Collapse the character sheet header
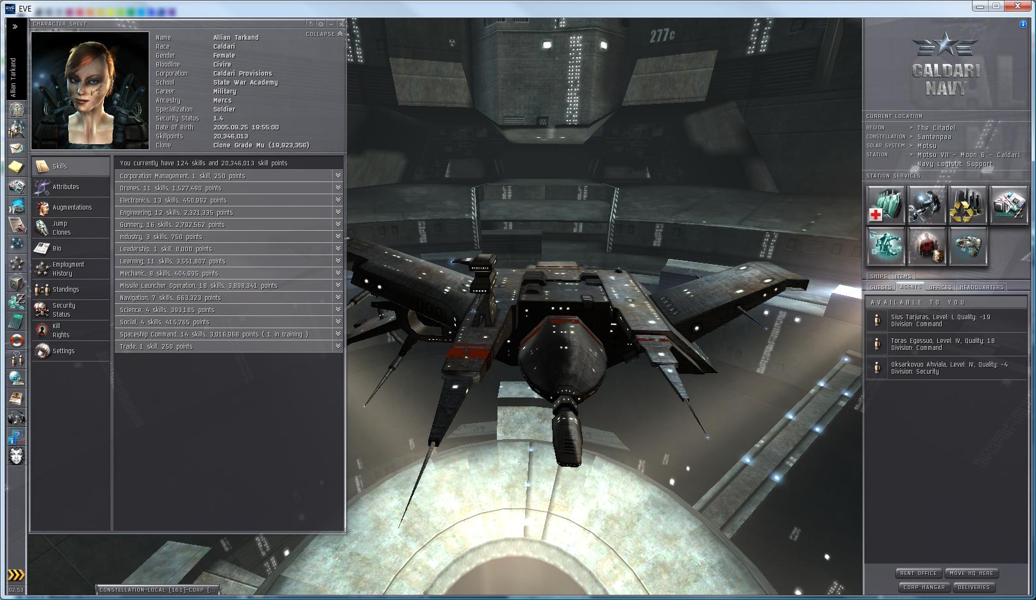This screenshot has height=600, width=1036. (x=324, y=34)
